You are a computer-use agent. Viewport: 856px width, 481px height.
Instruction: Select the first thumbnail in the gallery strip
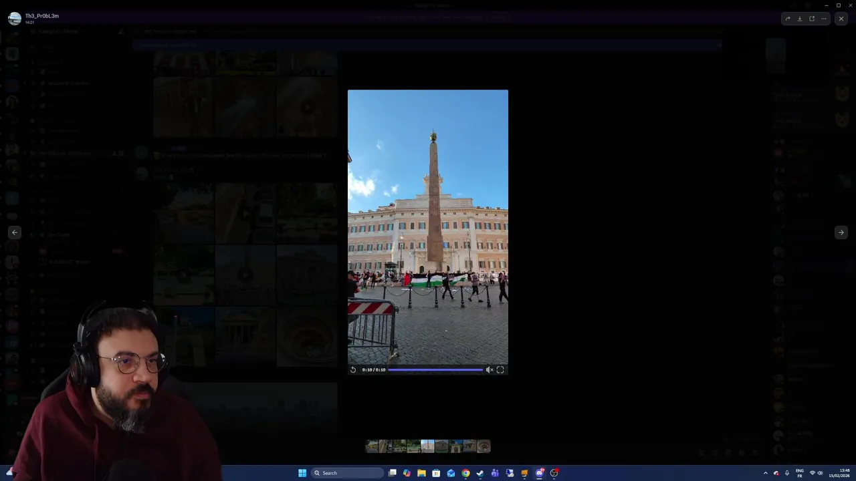pyautogui.click(x=372, y=446)
